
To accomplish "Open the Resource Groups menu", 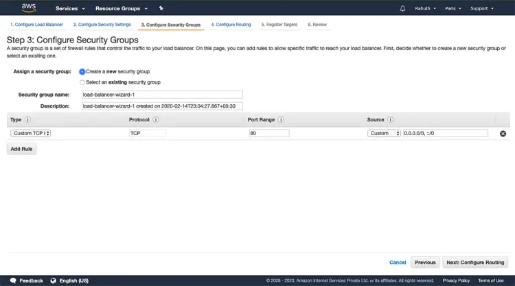I will pyautogui.click(x=120, y=9).
